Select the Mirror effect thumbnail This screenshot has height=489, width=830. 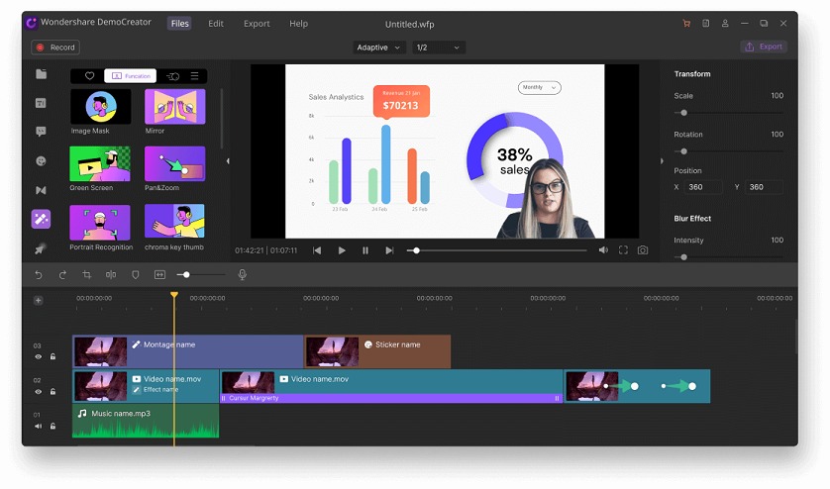(x=174, y=106)
